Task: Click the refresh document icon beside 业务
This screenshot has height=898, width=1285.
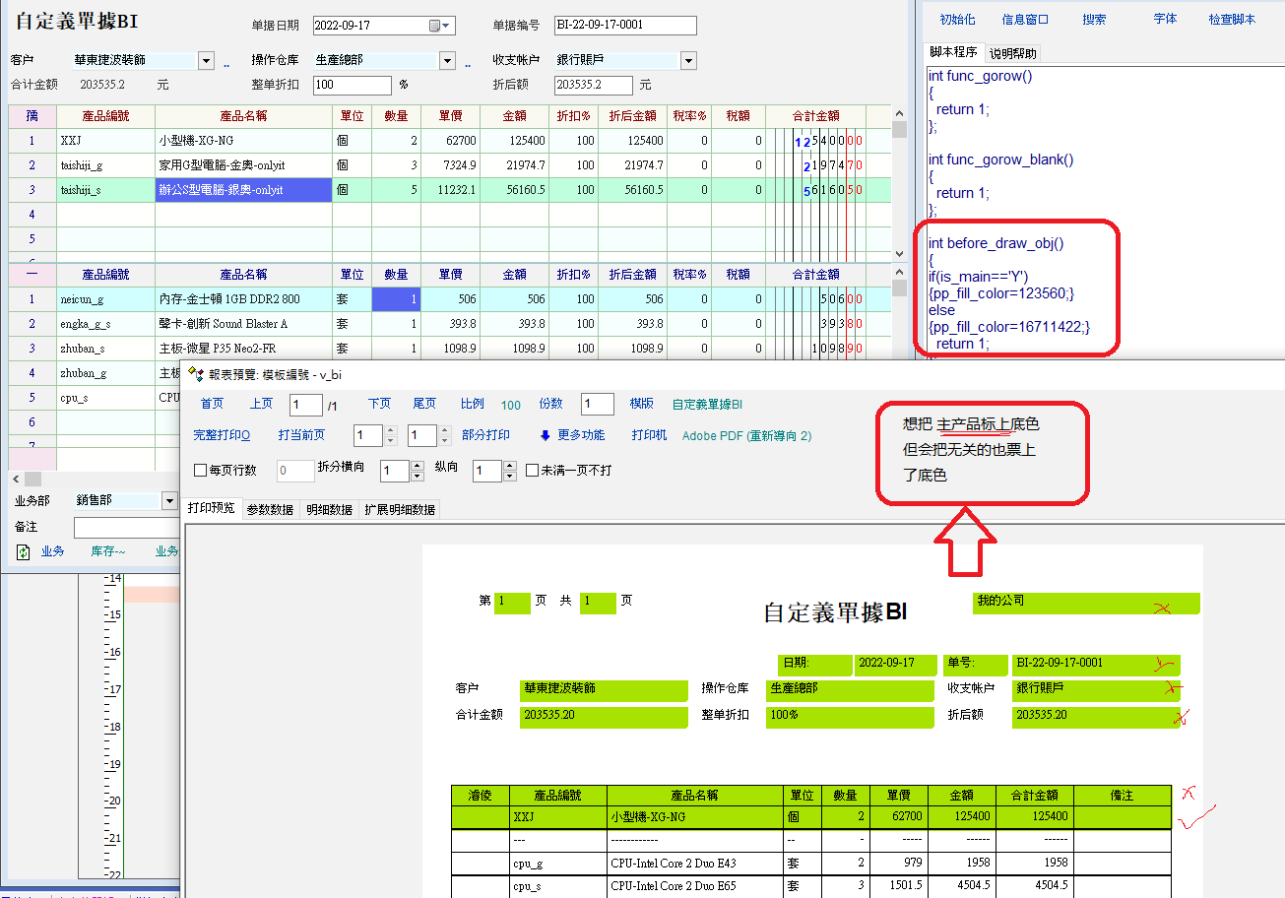Action: tap(24, 552)
